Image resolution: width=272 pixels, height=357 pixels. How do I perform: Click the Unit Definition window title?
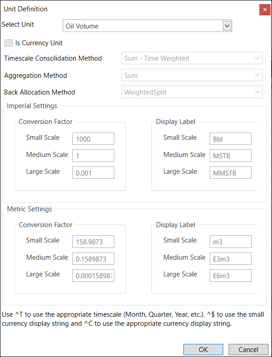tap(26, 9)
